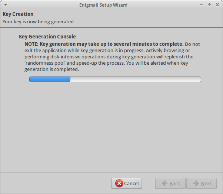Screen dimensions: 223x194
Task: Click the red X icon on Cancel
Action: tap(119, 183)
